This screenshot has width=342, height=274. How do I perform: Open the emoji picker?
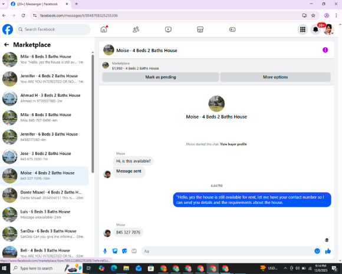click(x=317, y=251)
